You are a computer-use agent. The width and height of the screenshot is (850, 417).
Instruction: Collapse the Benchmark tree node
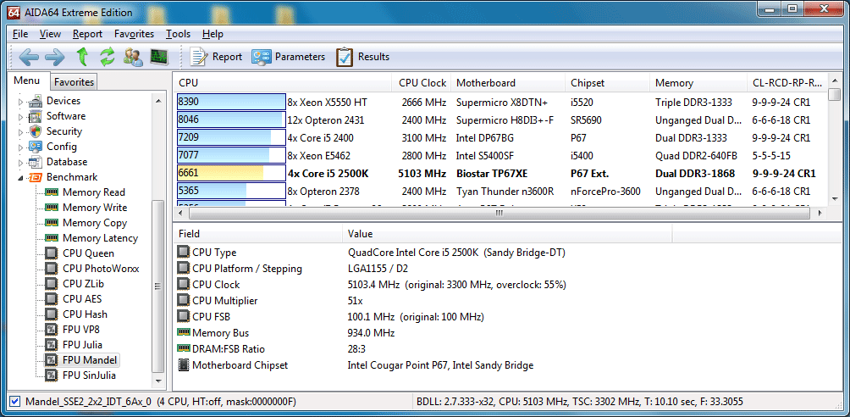(21, 177)
